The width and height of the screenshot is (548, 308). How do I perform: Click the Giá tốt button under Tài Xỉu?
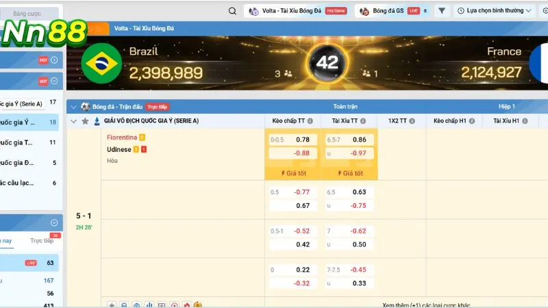[x=349, y=173]
